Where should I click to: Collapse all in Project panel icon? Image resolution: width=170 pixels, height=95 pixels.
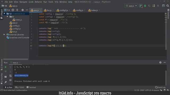(x=17, y=10)
